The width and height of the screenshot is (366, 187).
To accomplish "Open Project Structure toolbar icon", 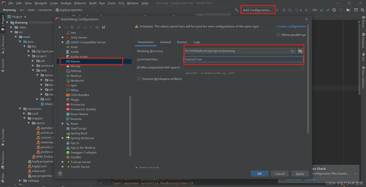I will (x=348, y=10).
